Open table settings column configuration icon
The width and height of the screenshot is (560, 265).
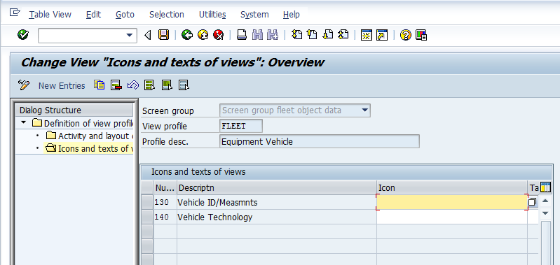click(x=545, y=187)
